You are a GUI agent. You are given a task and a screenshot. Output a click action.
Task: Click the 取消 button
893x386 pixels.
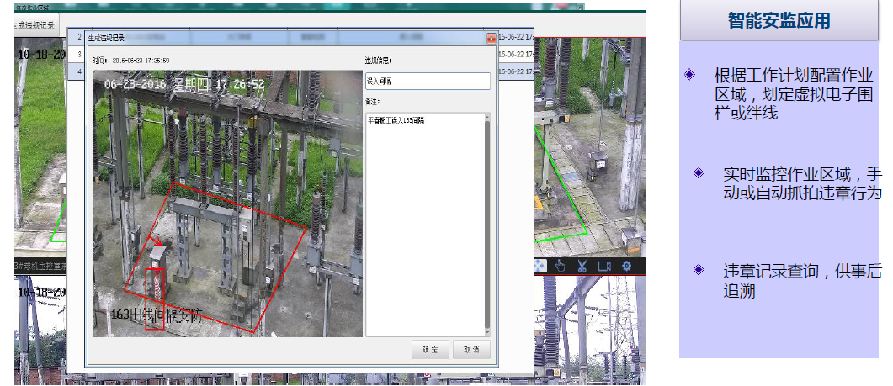click(471, 350)
